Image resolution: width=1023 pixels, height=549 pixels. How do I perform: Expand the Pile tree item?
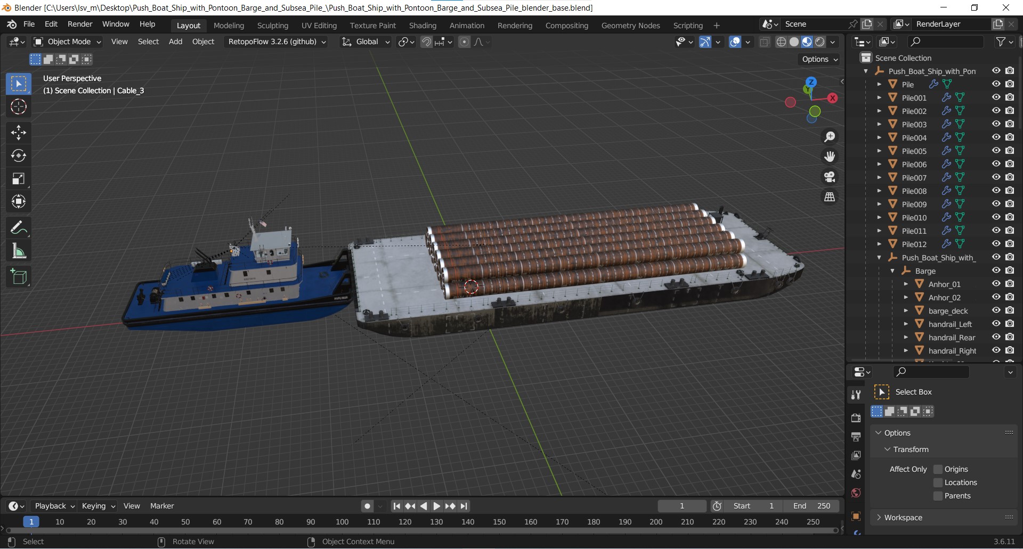pos(879,84)
